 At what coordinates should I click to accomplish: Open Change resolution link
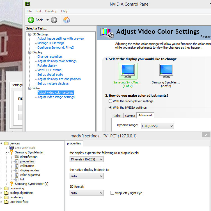click(x=50, y=56)
